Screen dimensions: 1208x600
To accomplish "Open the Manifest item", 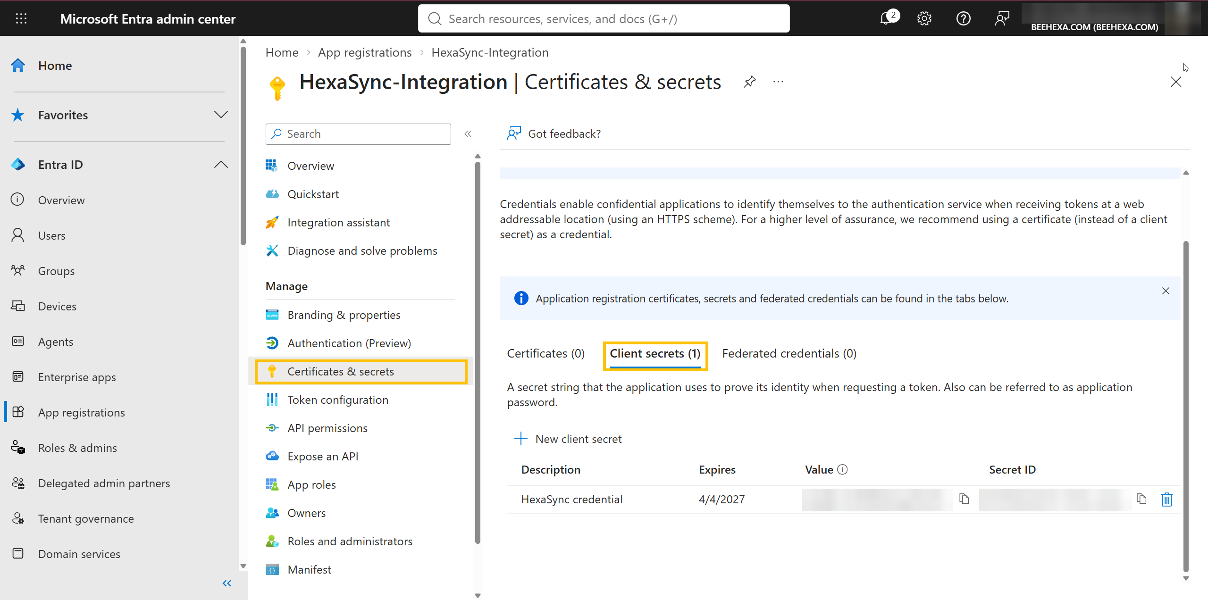I will point(309,570).
